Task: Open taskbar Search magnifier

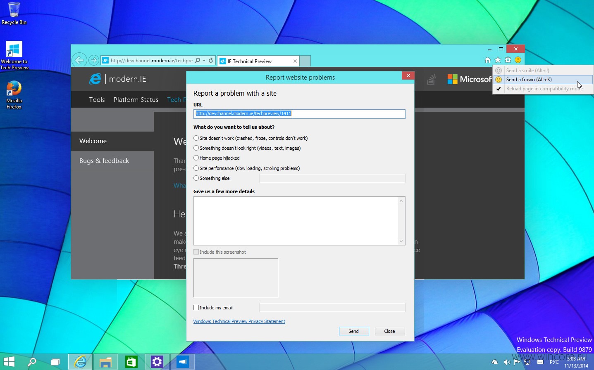Action: tap(32, 362)
